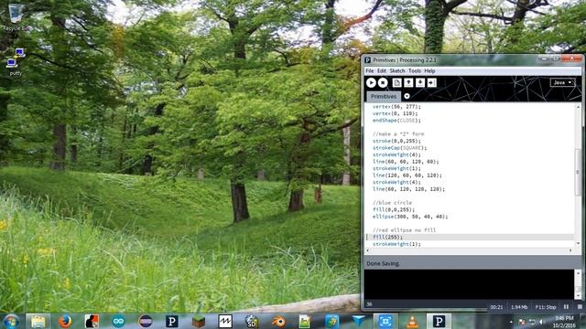Select the Primitives sketch tab
The height and width of the screenshot is (329, 586).
[x=384, y=96]
